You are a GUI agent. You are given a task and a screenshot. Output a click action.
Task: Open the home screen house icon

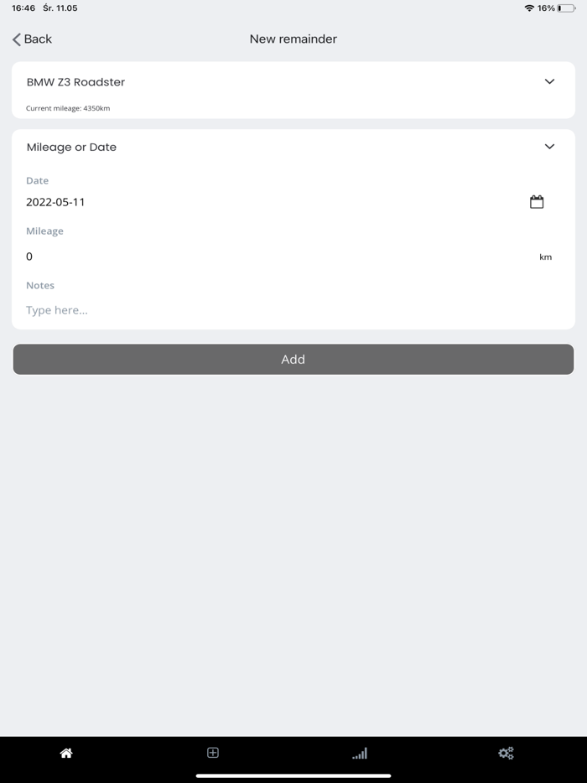(65, 753)
